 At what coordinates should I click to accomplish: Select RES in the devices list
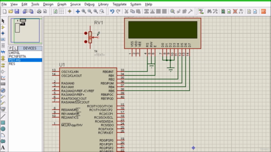[25, 64]
